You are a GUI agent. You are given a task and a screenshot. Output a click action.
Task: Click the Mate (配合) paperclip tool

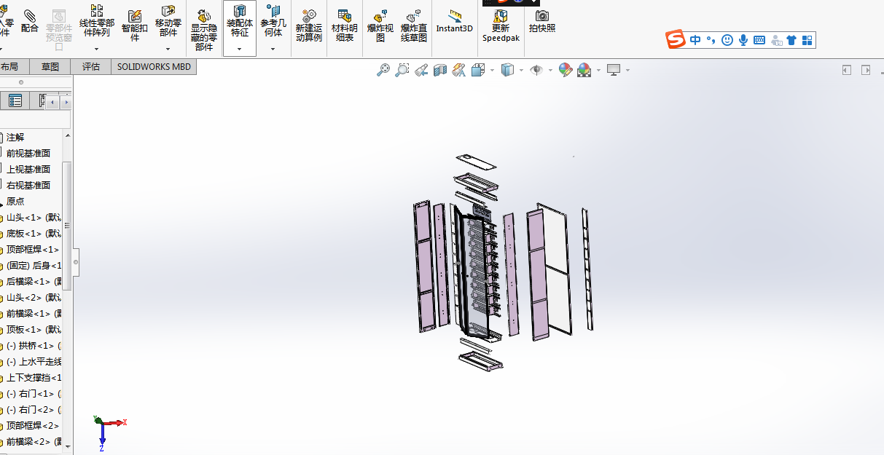30,21
